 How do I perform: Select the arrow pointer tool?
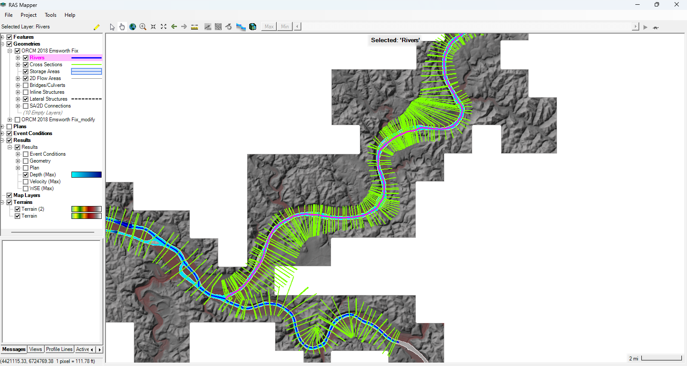point(112,27)
